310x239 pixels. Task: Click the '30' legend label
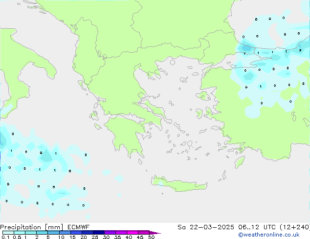106,237
